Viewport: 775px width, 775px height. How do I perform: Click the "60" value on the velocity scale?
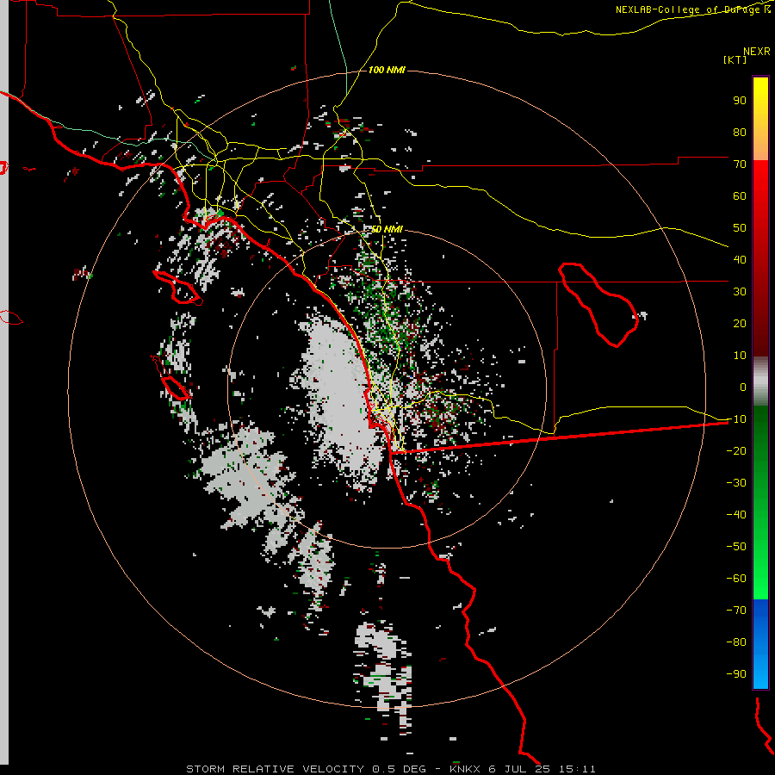[x=740, y=196]
